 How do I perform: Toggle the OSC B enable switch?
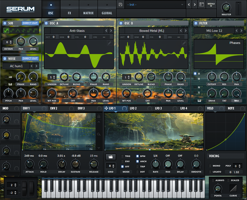pos(121,23)
